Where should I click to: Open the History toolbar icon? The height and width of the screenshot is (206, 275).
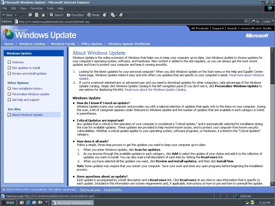click(x=105, y=15)
